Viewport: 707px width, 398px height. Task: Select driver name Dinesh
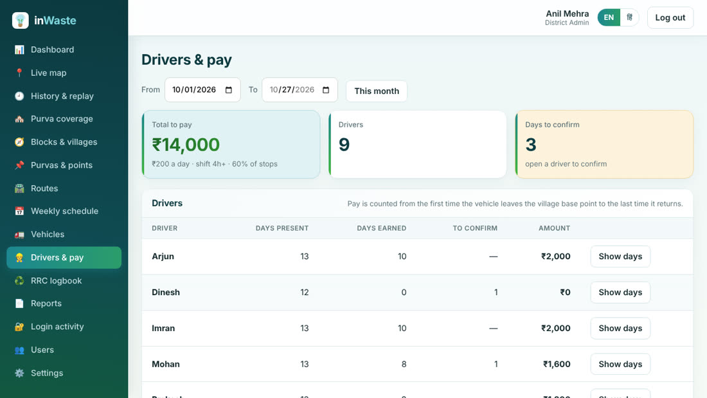coord(166,293)
